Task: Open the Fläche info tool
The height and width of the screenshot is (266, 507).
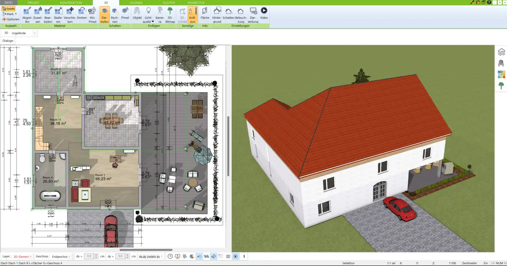Action: (205, 13)
